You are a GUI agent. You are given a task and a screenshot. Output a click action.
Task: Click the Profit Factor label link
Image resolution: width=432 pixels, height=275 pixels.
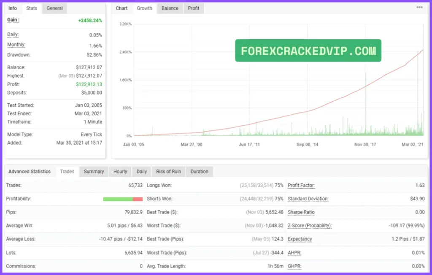coord(301,186)
